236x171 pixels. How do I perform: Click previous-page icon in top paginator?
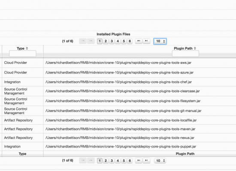91,41
